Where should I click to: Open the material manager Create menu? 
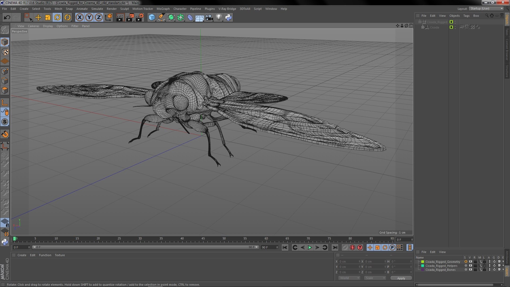coord(22,255)
